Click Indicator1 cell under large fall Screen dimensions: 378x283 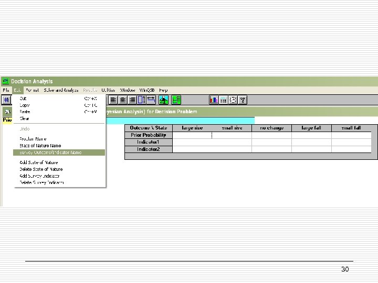point(311,142)
